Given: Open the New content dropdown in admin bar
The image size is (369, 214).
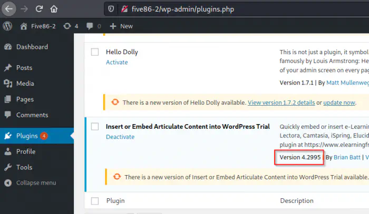Looking at the screenshot, I should [x=121, y=26].
